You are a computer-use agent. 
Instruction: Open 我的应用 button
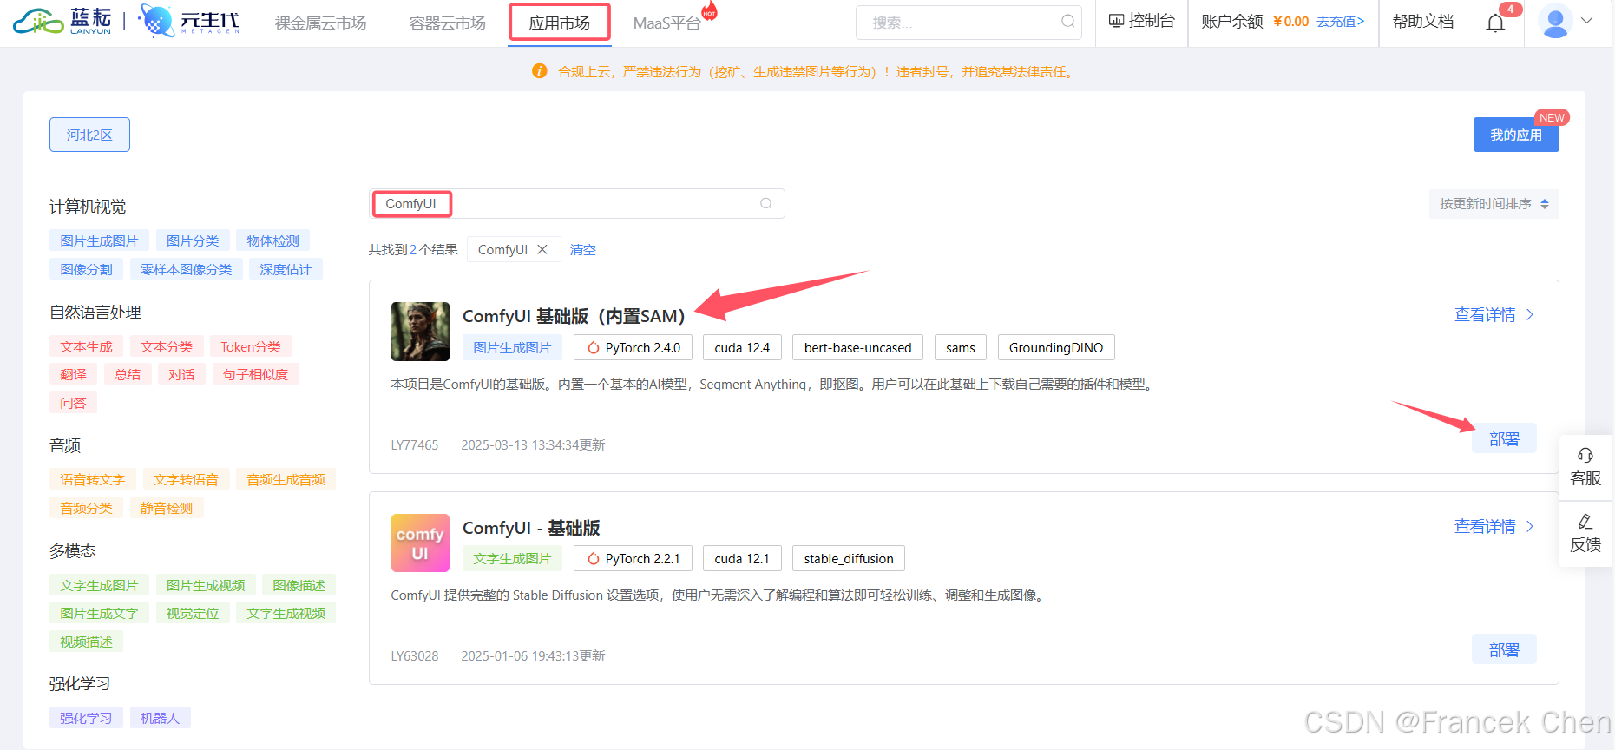[1516, 135]
